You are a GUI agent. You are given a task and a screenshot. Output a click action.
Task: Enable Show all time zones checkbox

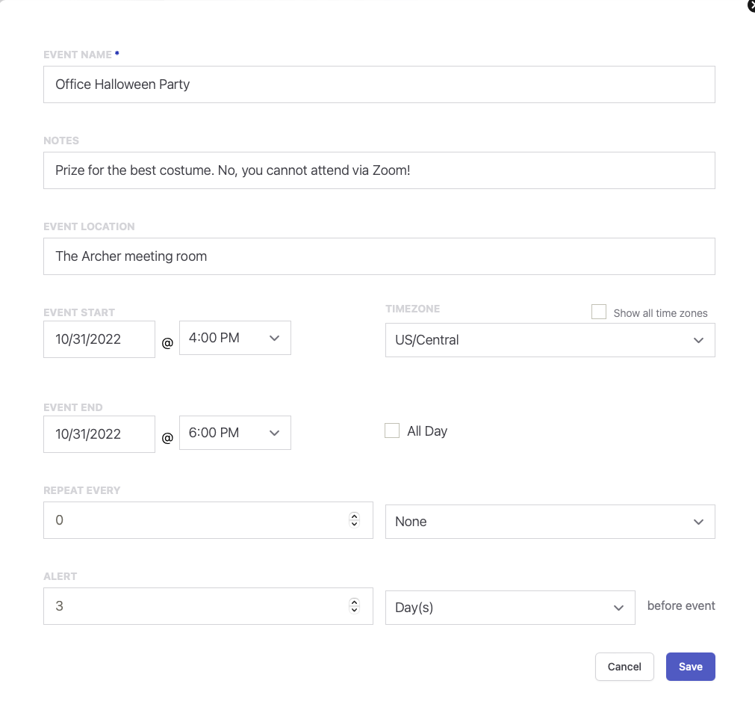point(598,312)
